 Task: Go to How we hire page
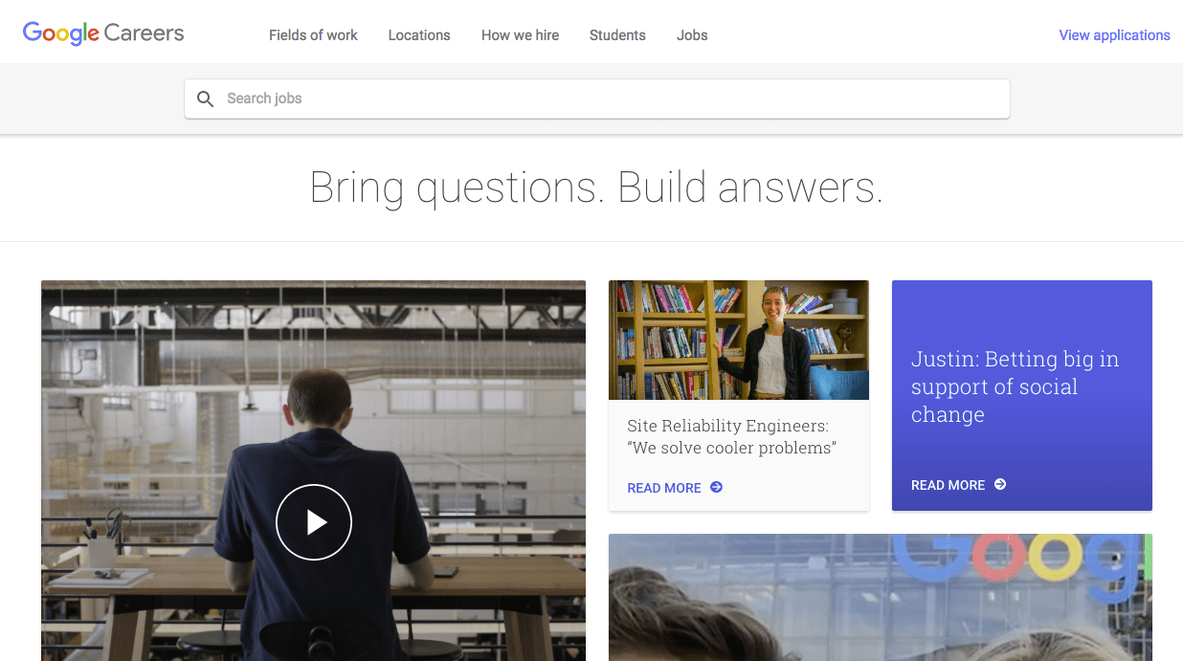click(x=520, y=35)
